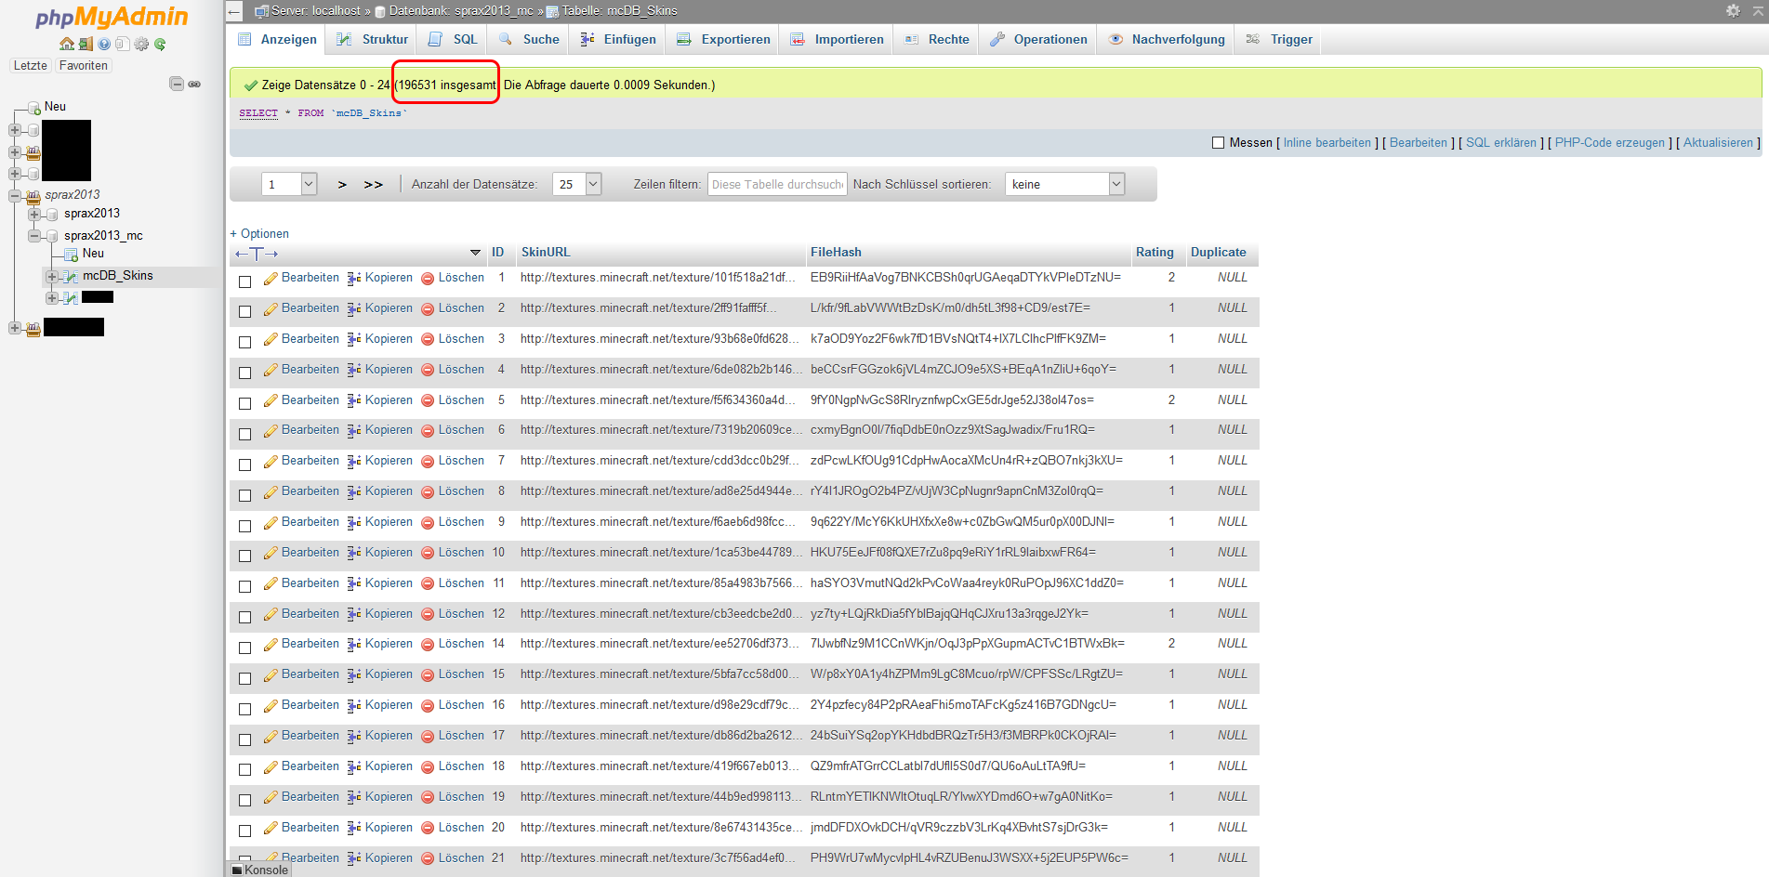Tick the checkbox for row ID 6

point(245,434)
